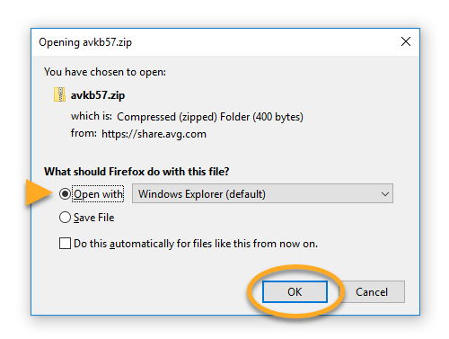This screenshot has height=339, width=449.
Task: Click the Save File text label
Action: tap(94, 218)
